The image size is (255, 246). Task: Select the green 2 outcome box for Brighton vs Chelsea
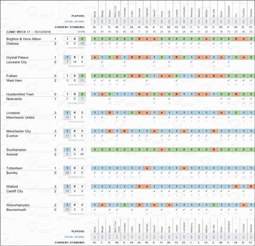pyautogui.click(x=82, y=39)
